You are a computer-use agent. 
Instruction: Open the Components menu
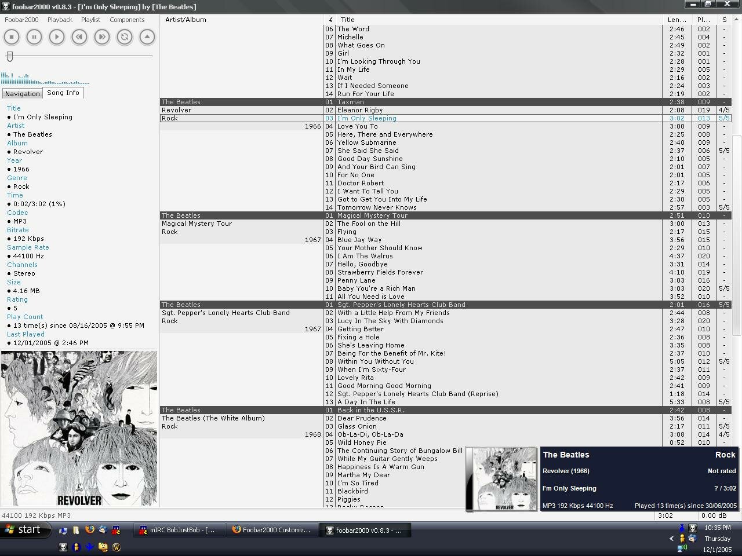pos(127,20)
